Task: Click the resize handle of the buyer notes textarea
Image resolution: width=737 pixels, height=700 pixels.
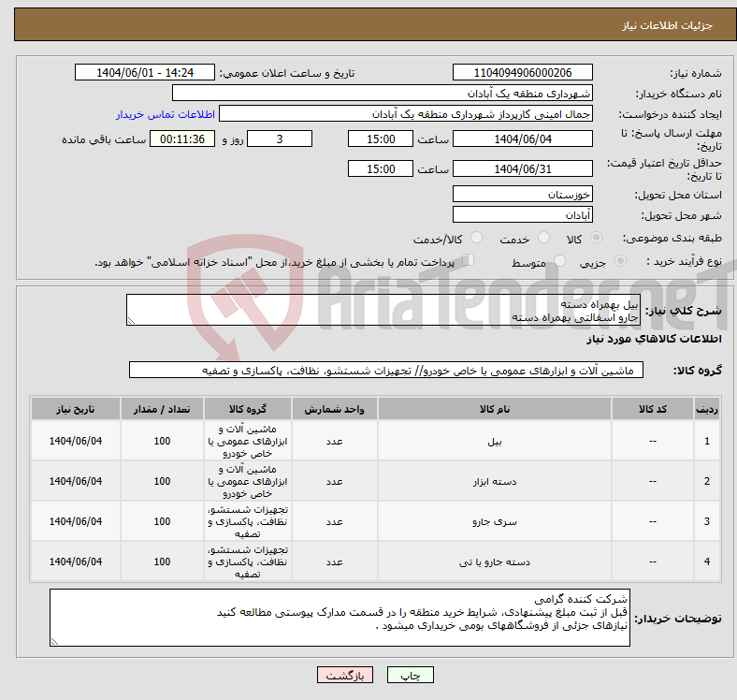Action: [x=54, y=642]
